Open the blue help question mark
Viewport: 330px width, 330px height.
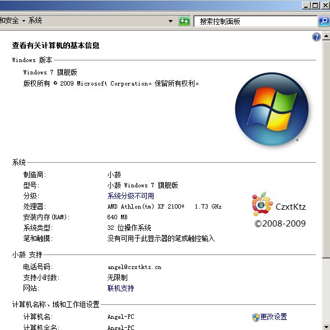[x=317, y=37]
